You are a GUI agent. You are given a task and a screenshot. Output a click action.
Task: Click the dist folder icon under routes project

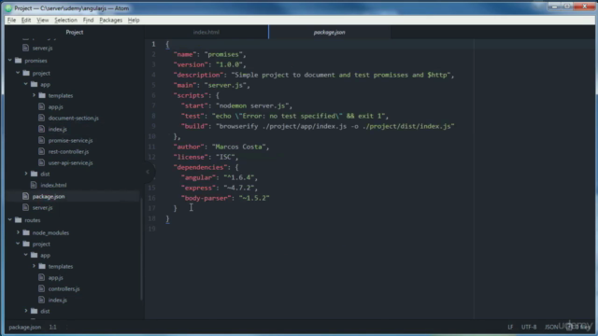click(34, 311)
